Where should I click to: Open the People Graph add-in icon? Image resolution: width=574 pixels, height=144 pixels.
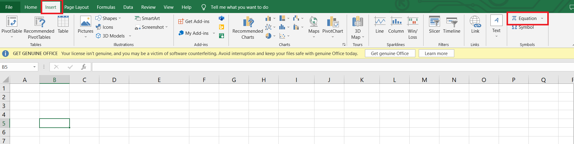pyautogui.click(x=222, y=36)
